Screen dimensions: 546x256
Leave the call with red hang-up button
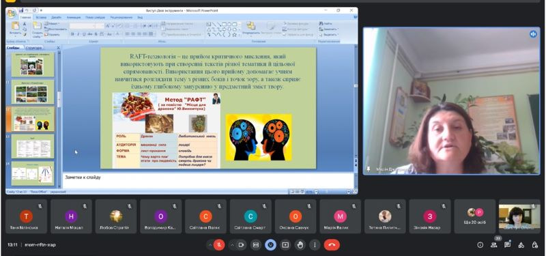332,245
